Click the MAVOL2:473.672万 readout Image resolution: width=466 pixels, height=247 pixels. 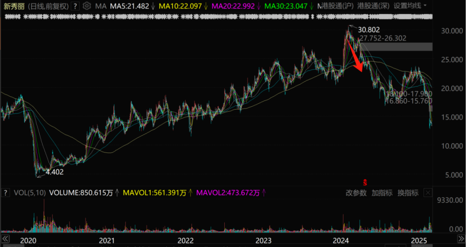(228, 193)
